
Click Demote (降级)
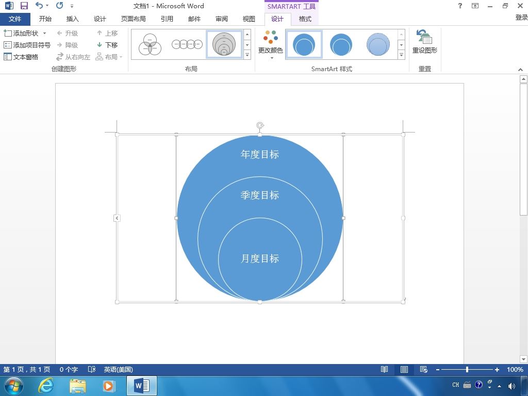tap(68, 45)
